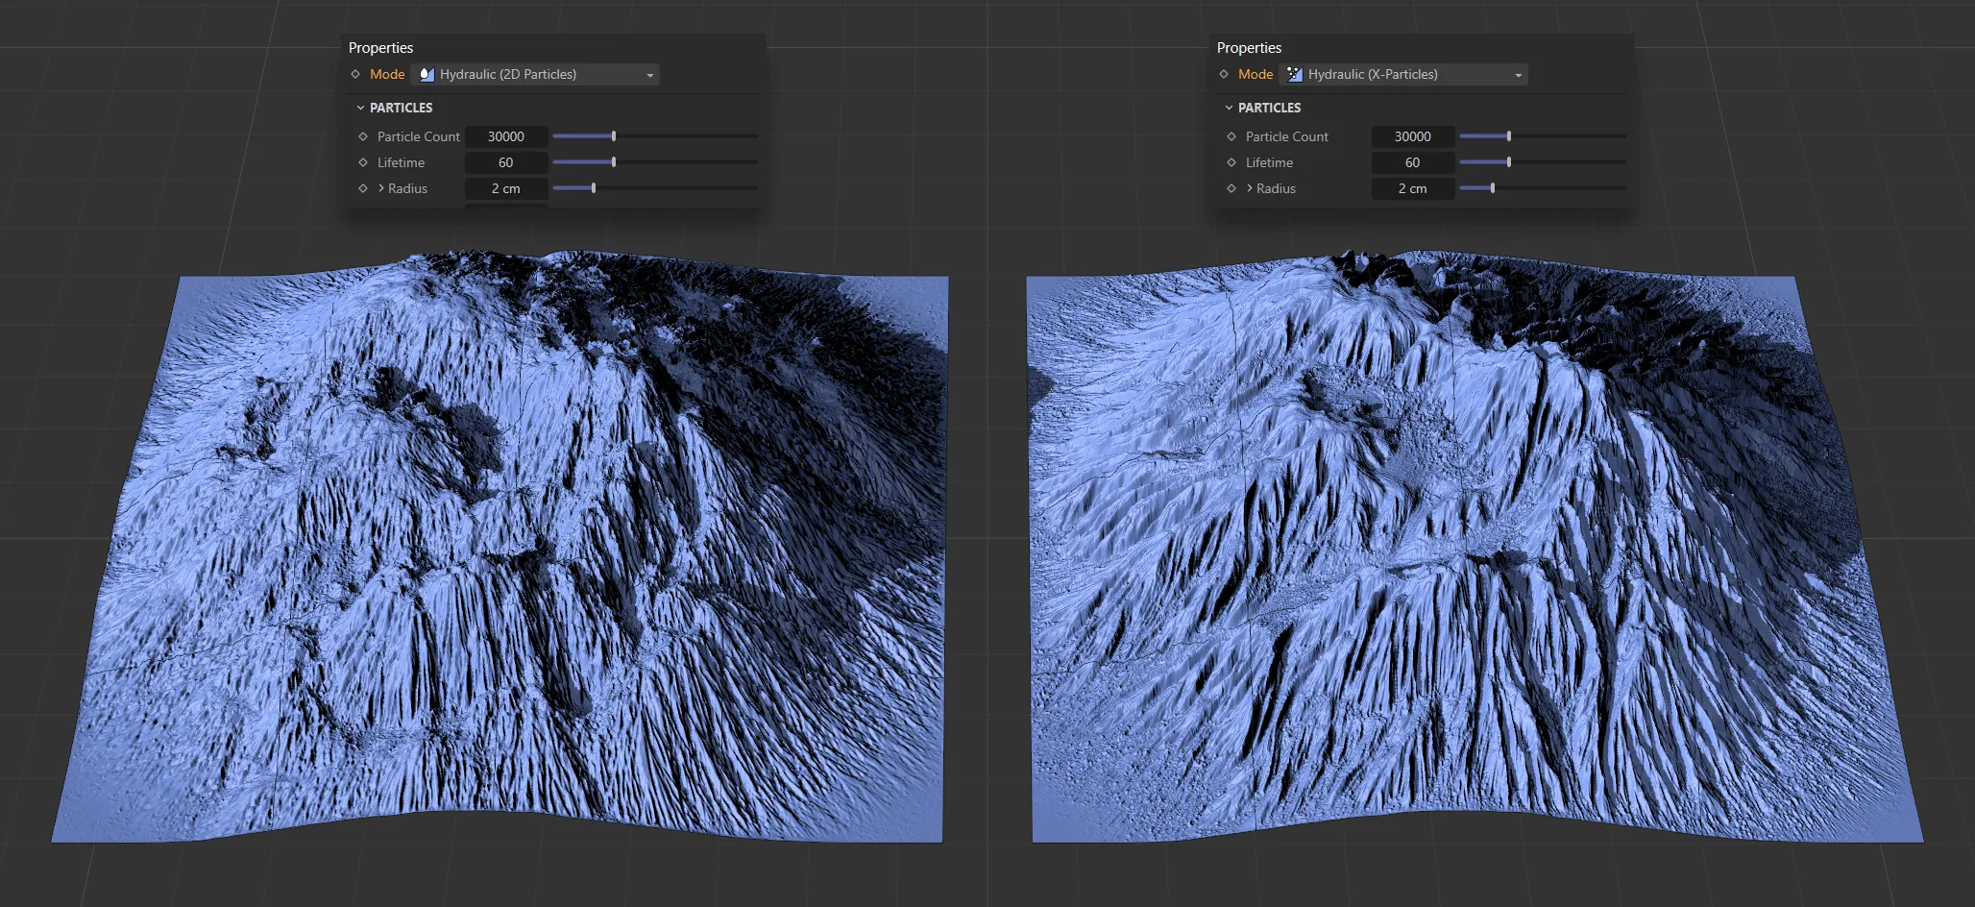
Task: Expand the Radius arrow in 2D Particles panel
Action: point(381,188)
